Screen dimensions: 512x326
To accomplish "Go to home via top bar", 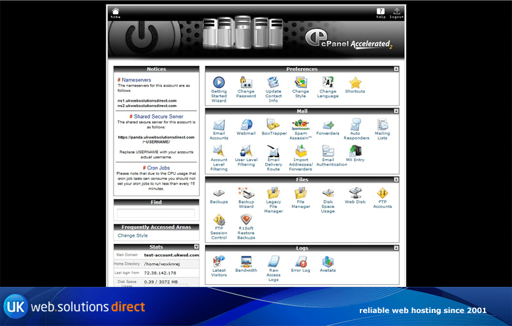I will click(x=116, y=12).
